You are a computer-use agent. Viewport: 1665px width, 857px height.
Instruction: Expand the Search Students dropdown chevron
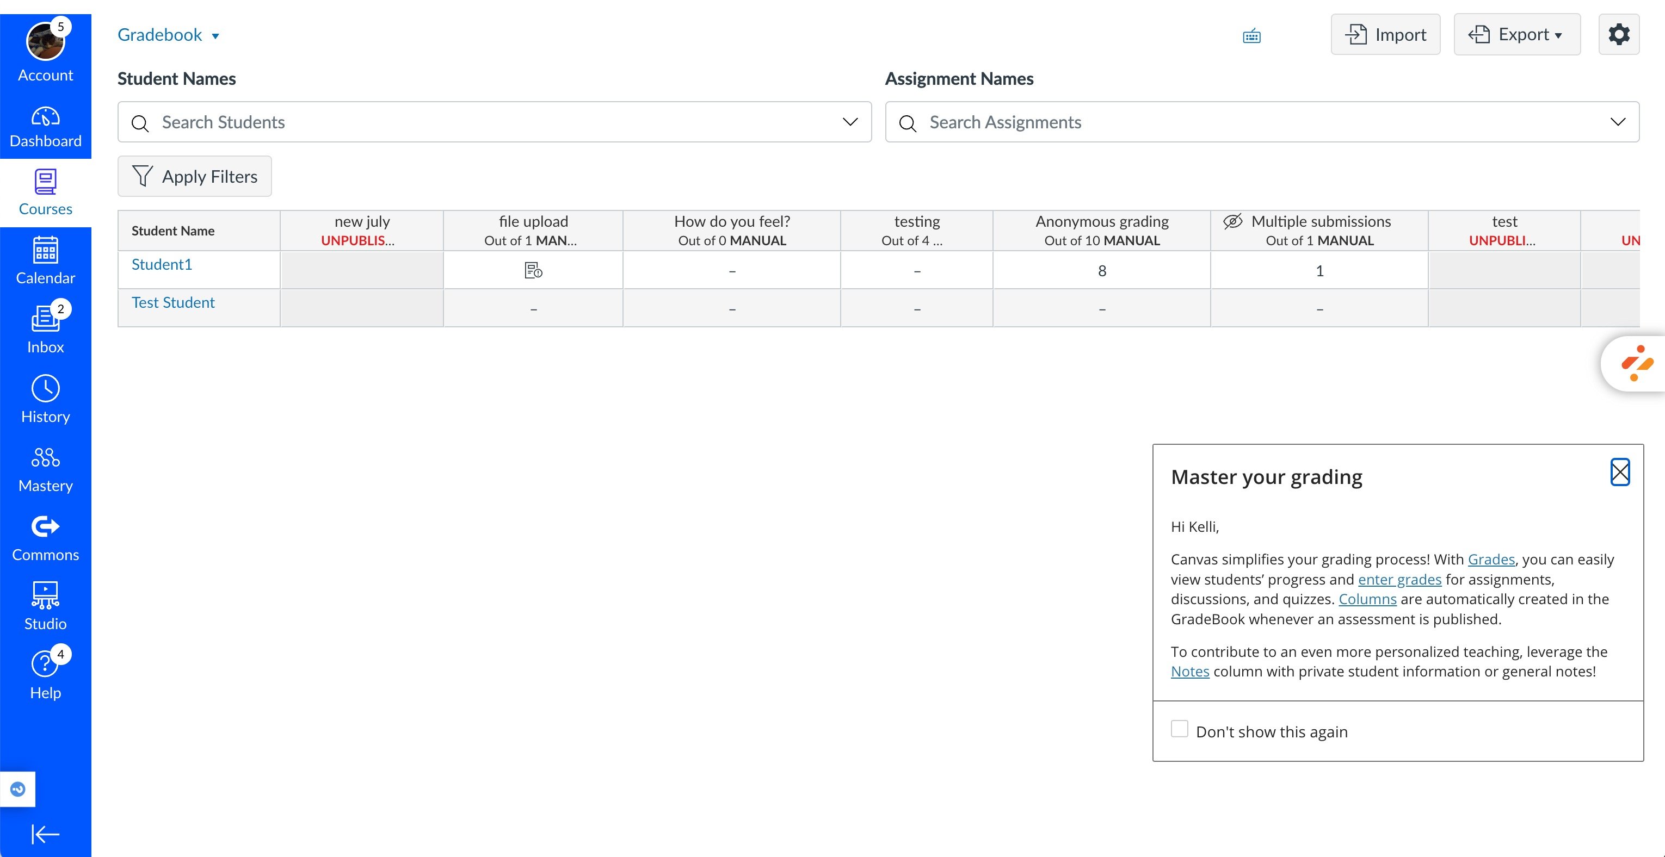[x=850, y=122]
